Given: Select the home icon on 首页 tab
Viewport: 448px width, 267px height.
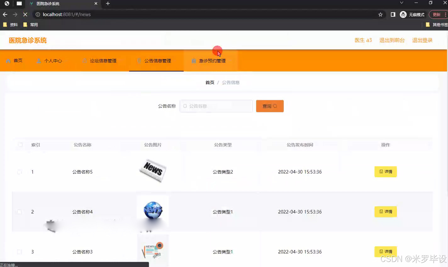Looking at the screenshot, I should (x=8, y=60).
